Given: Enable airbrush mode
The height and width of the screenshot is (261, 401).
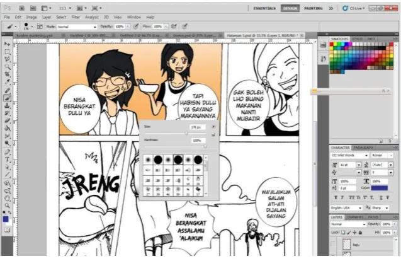Looking at the screenshot, I should [x=174, y=26].
